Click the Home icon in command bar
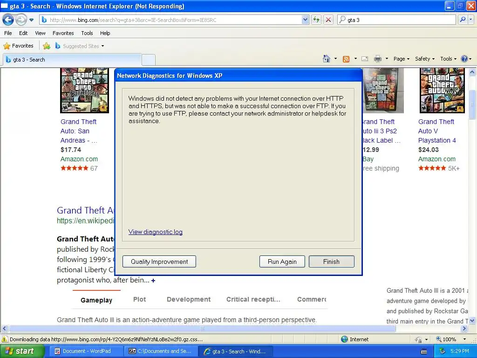The width and height of the screenshot is (477, 358). 327,59
